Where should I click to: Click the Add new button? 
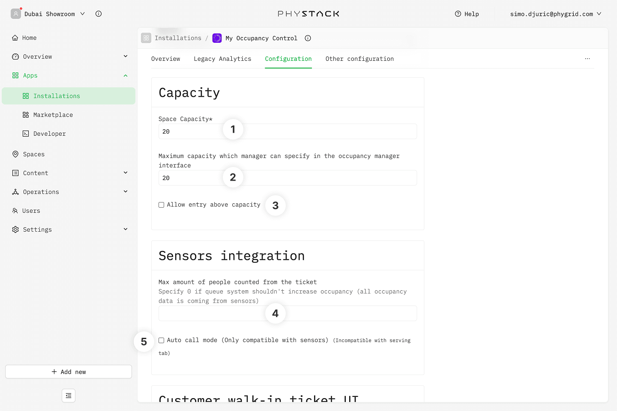[x=69, y=372]
